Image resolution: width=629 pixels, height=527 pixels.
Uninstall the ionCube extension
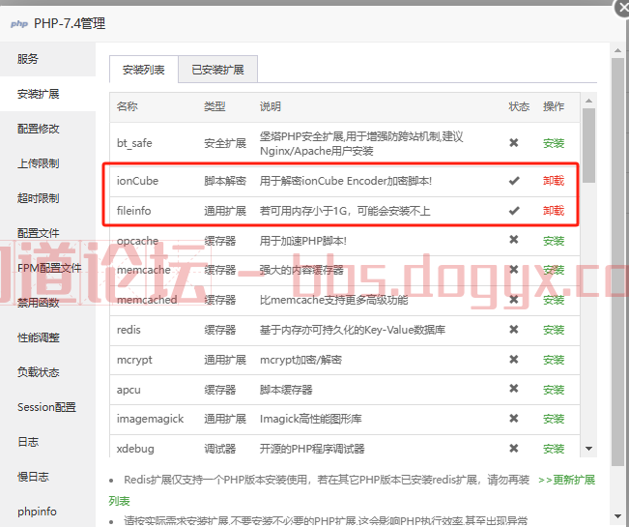tap(554, 181)
